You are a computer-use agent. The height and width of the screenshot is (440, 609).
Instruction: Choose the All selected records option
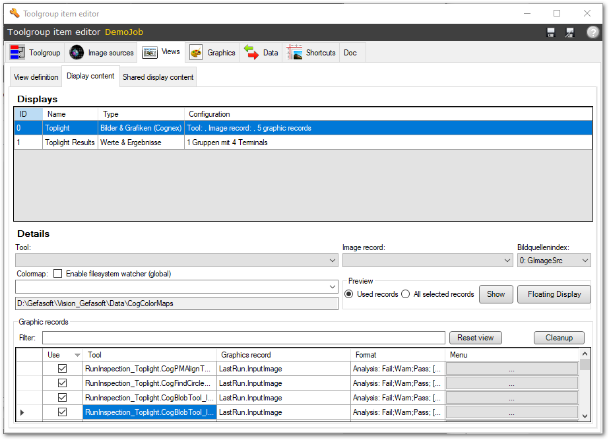click(406, 294)
